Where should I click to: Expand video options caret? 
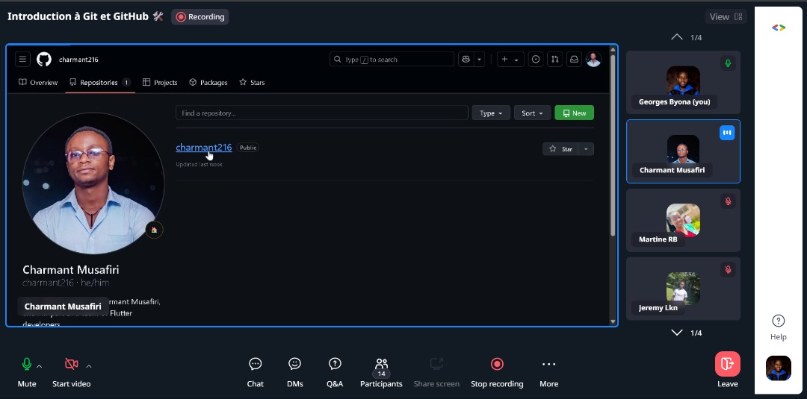(88, 366)
